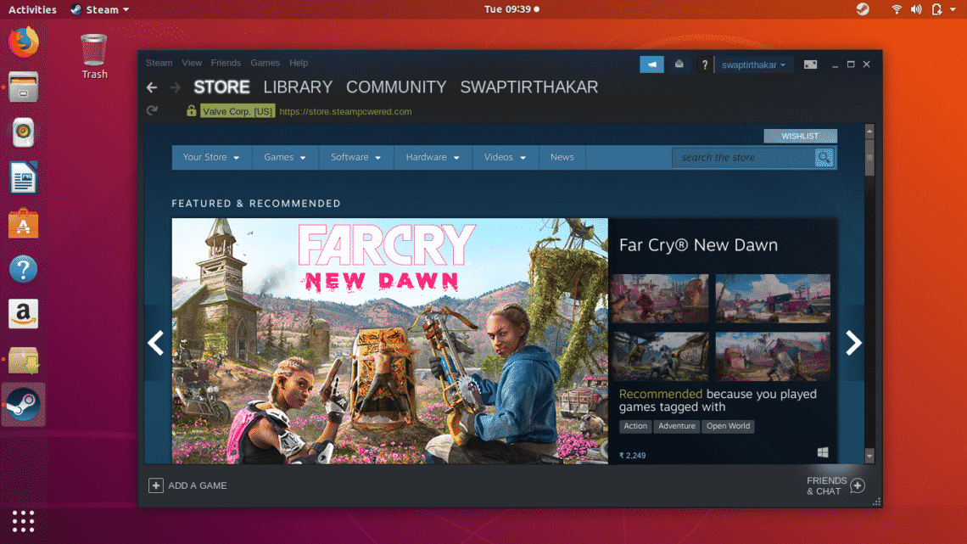Viewport: 967px width, 544px height.
Task: Open the Steam inbox notifications icon
Action: [x=679, y=64]
